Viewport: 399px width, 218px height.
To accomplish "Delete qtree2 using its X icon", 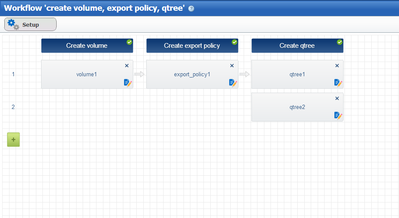I will pos(337,98).
